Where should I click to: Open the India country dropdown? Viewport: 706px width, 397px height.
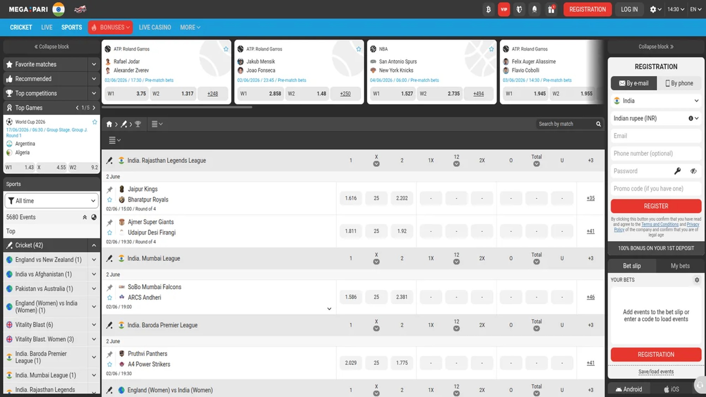(656, 101)
